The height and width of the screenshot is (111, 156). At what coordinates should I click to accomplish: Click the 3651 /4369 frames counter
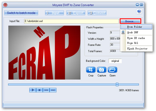(x=129, y=90)
